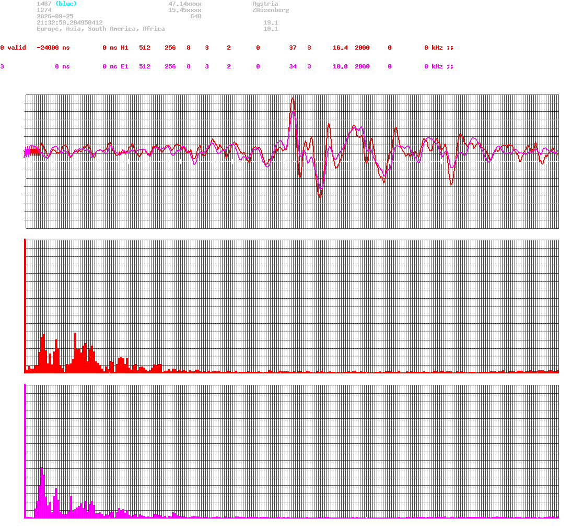Click the value "640" under the coordinates
This screenshot has width=572, height=530.
196,16
